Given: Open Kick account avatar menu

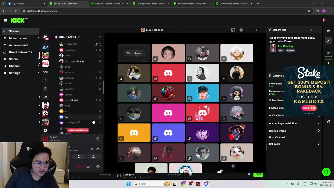Looking at the screenshot, I should [324, 20].
